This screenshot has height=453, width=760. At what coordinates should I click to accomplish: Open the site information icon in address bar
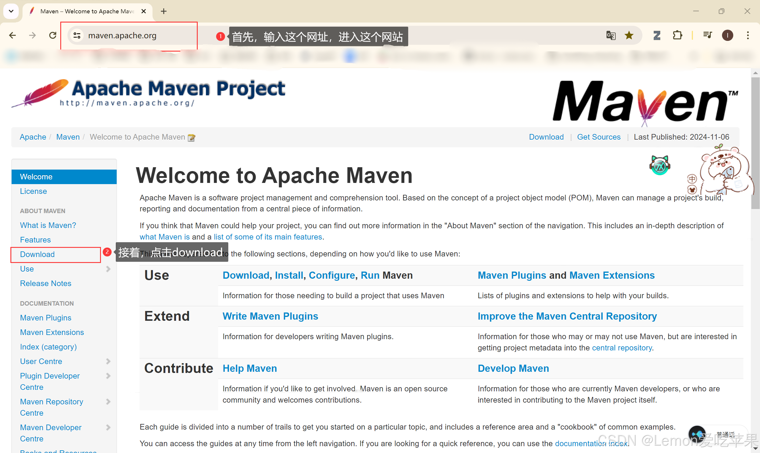pyautogui.click(x=77, y=35)
